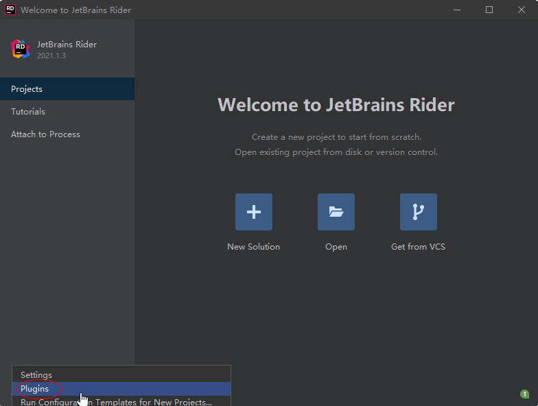
Task: Click the Welcome to JetBrains Rider heading
Action: click(336, 104)
